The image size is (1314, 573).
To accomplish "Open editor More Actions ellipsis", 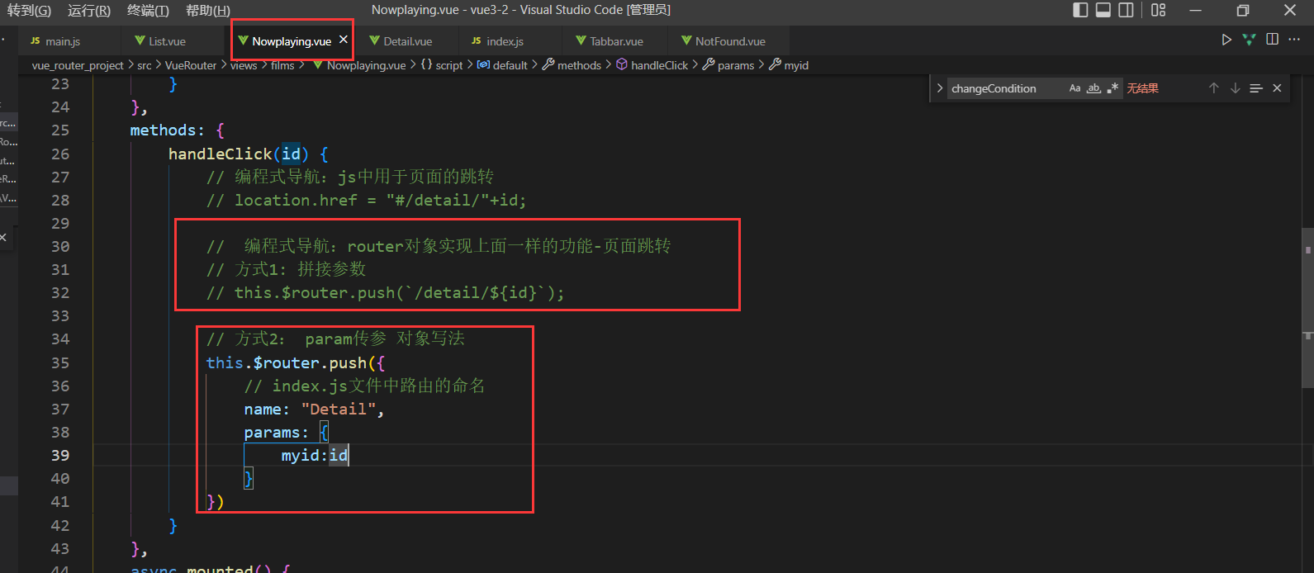I will coord(1294,40).
